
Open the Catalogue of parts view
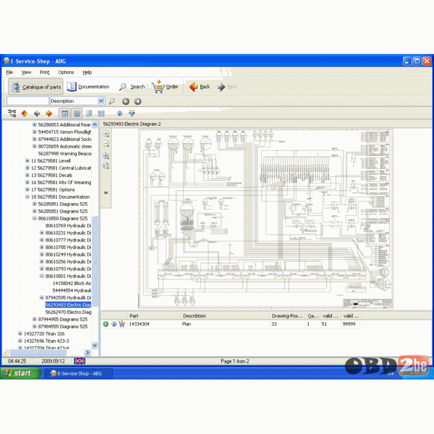coord(36,87)
